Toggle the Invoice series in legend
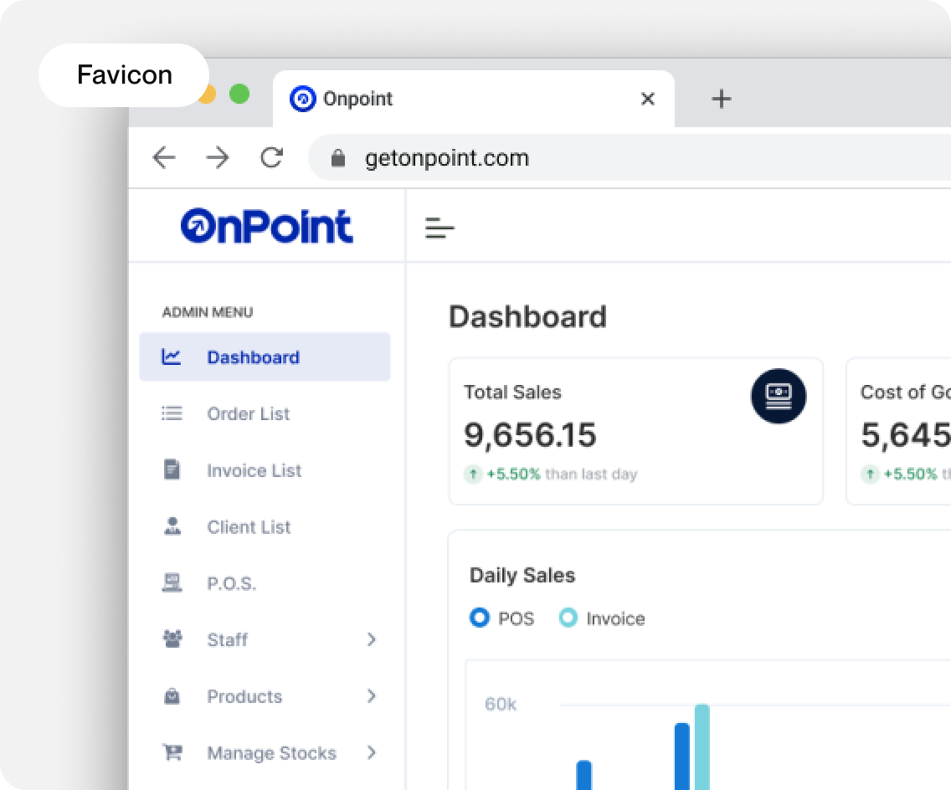Viewport: 951px width, 790px height. [x=602, y=618]
